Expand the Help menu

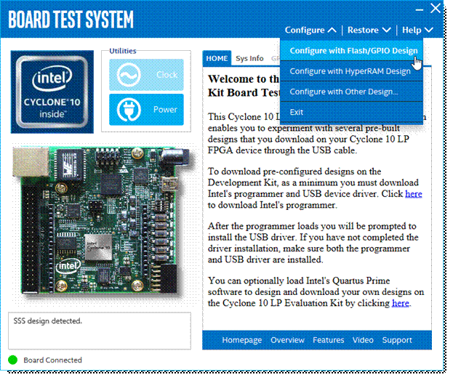[x=417, y=30]
